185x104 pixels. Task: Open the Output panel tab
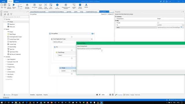[132, 95]
